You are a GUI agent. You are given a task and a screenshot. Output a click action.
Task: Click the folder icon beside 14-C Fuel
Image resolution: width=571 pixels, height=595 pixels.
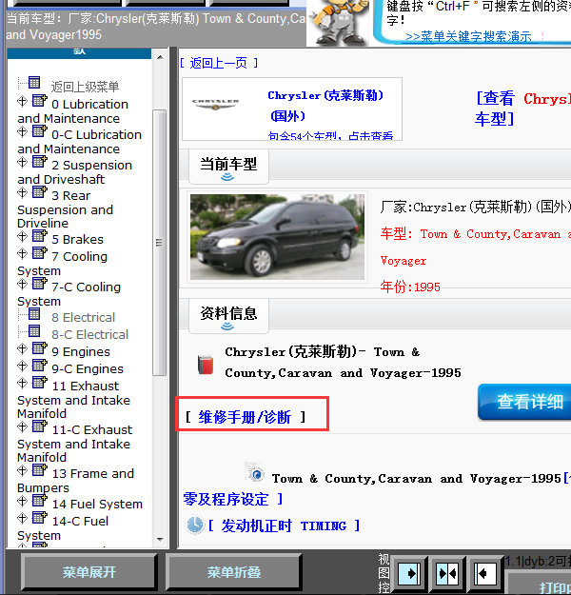click(39, 518)
